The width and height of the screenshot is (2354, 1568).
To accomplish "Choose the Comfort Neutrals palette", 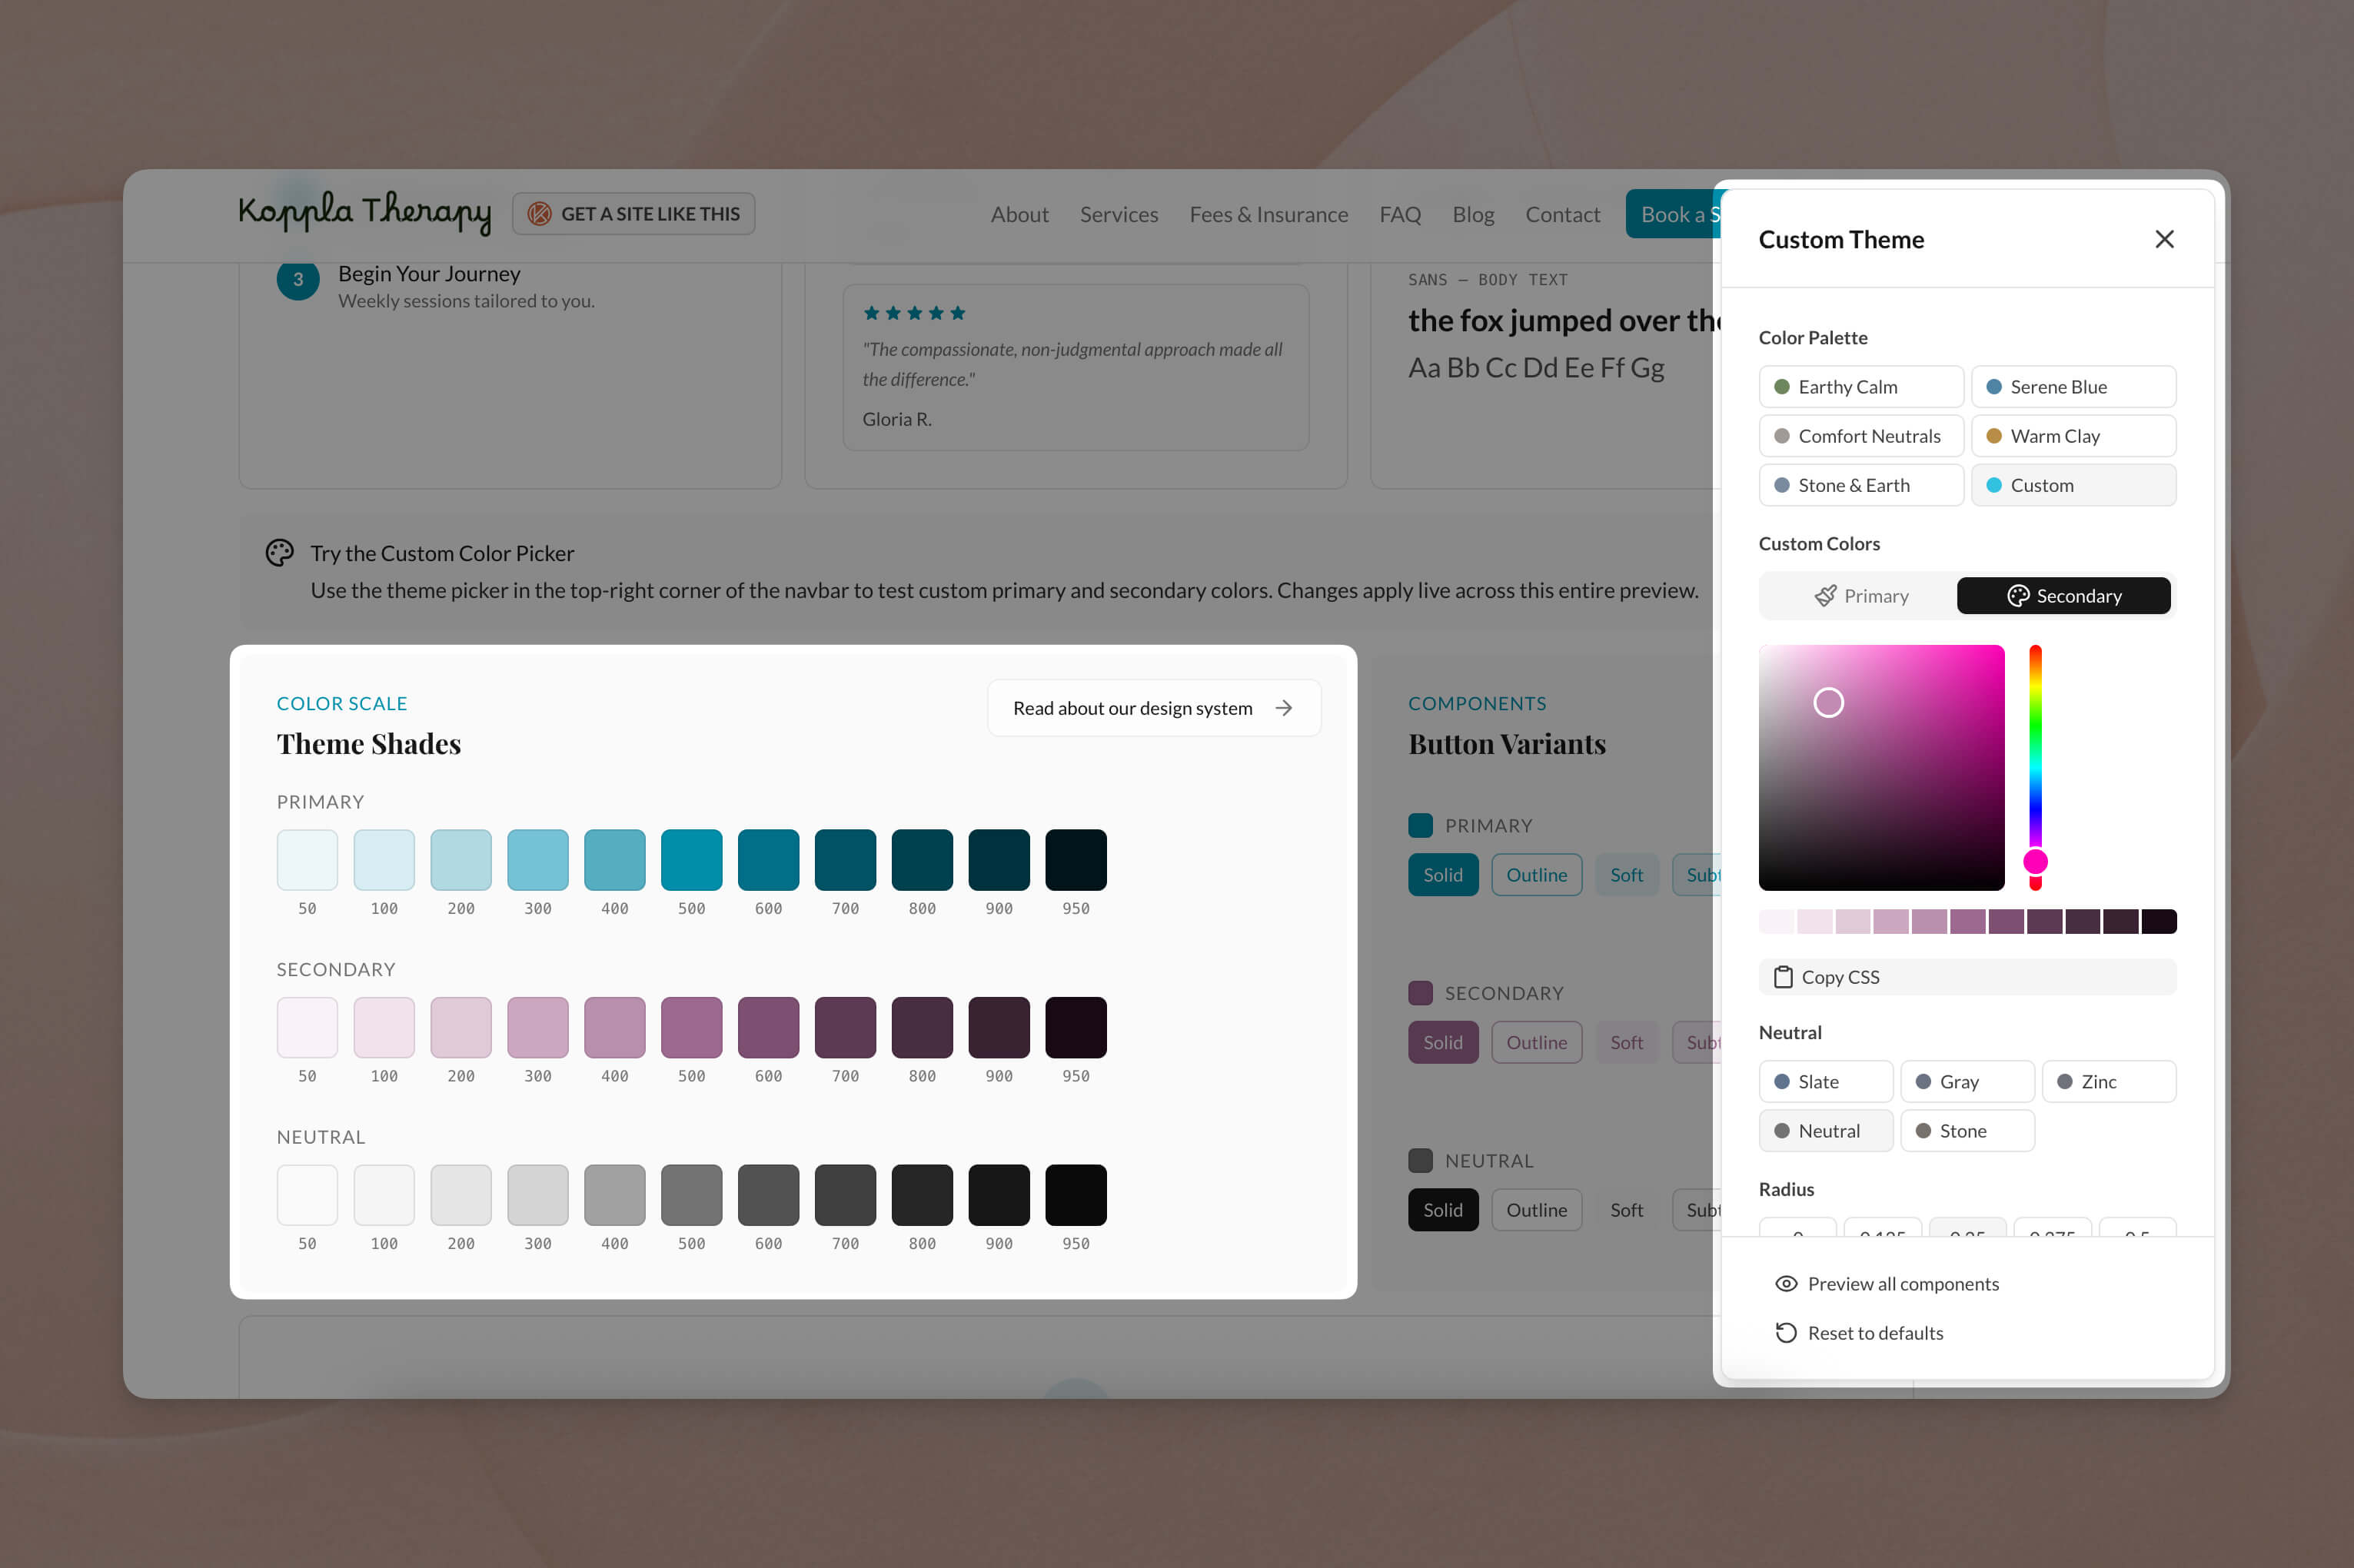I will [1861, 436].
